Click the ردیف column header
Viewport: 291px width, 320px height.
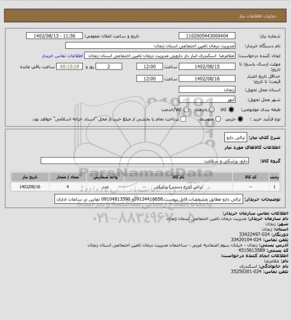274,177
